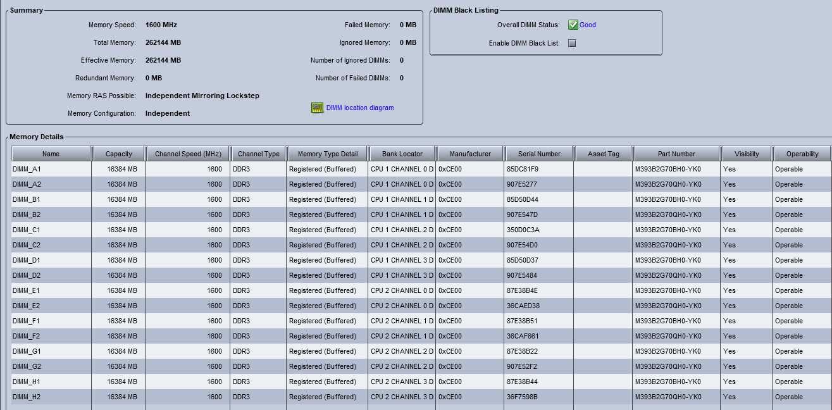Click Yes visibility in DIMM_C1 row
The image size is (832, 410).
(x=730, y=230)
